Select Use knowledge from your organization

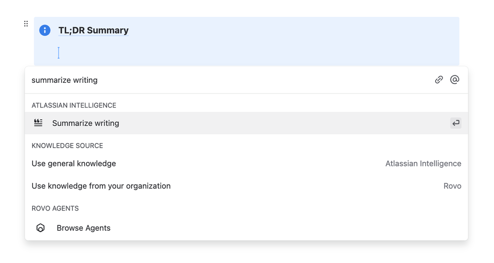point(101,186)
